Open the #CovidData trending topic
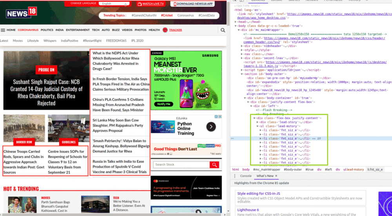Screen dimensions: 392x216 tap(207, 15)
